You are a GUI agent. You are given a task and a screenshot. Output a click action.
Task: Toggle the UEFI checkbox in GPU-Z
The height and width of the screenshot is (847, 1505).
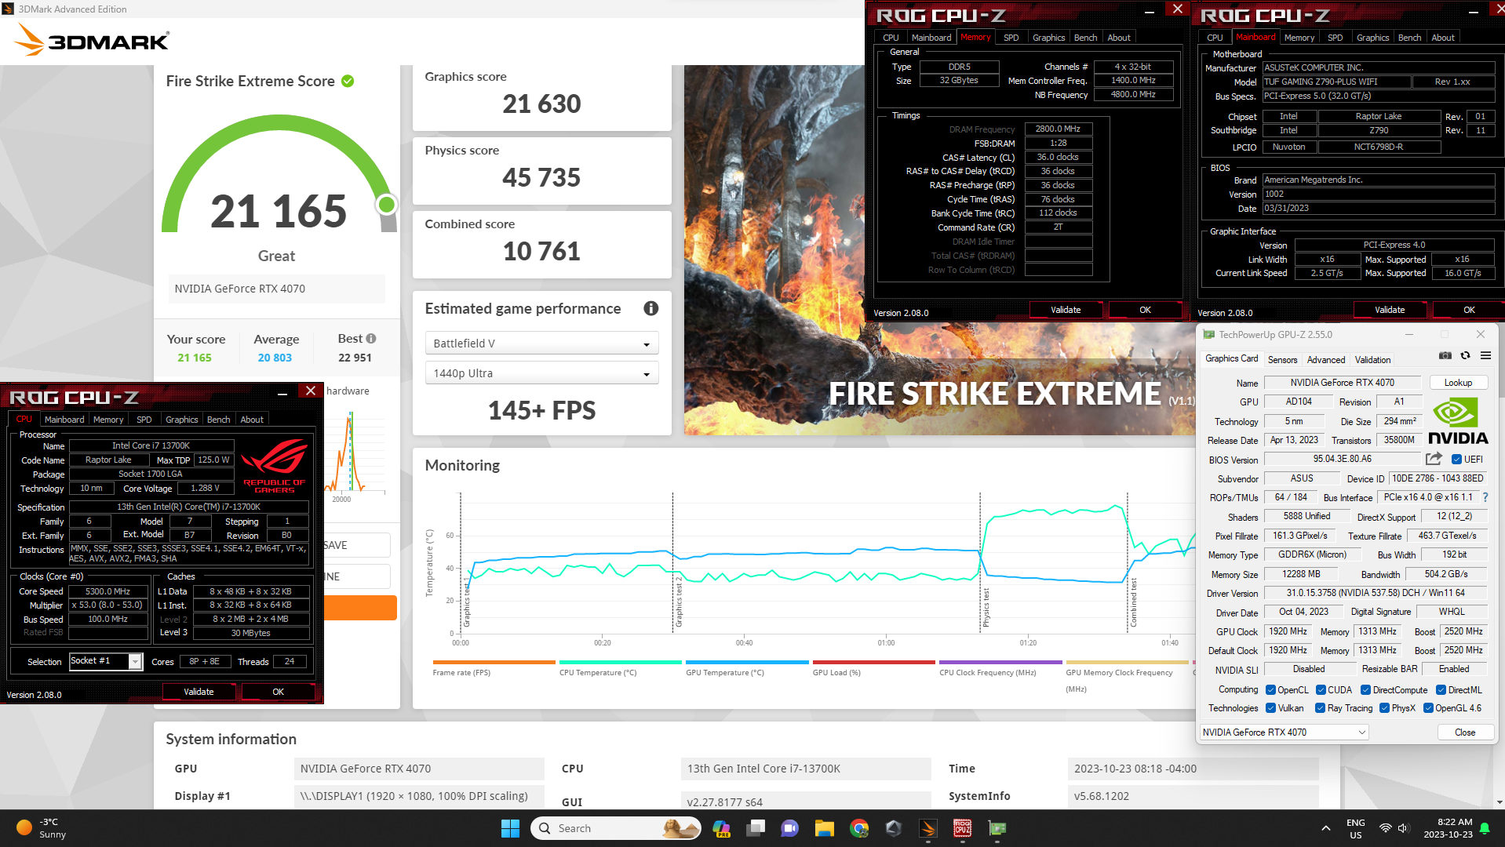tap(1456, 460)
